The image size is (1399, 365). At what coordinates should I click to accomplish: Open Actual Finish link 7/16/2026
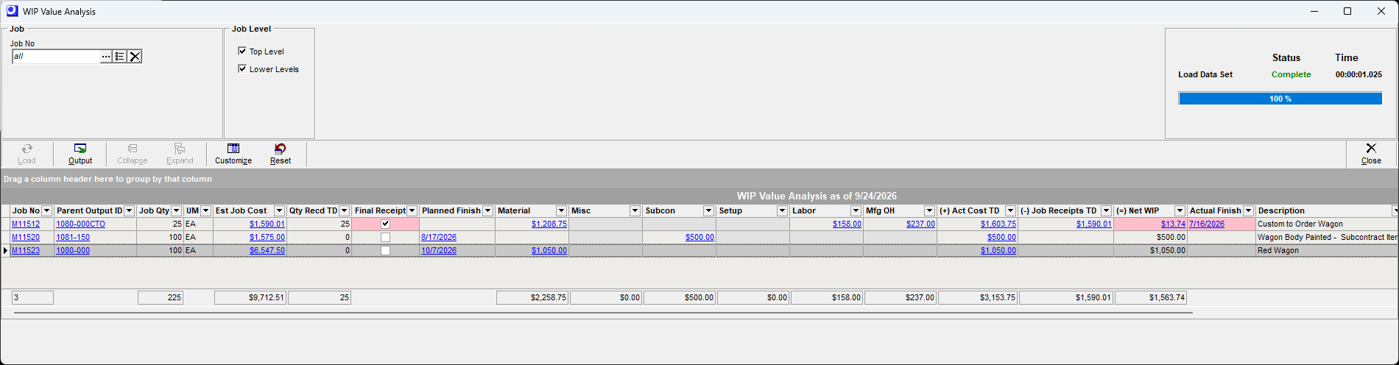pyautogui.click(x=1207, y=224)
